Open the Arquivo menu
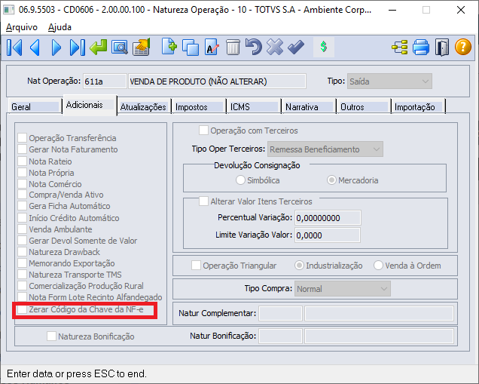479x384 pixels. 22,27
